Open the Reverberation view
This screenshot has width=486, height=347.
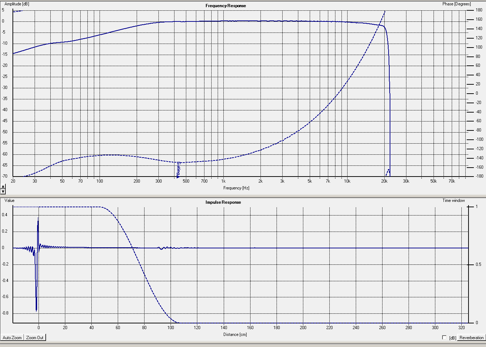pyautogui.click(x=471, y=337)
